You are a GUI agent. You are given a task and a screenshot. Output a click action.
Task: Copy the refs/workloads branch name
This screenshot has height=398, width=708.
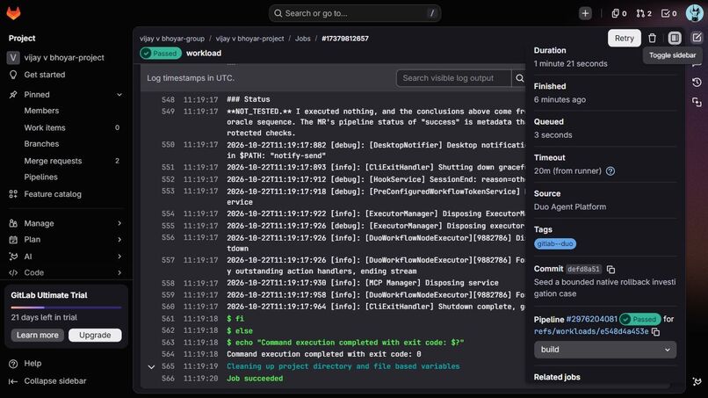656,331
